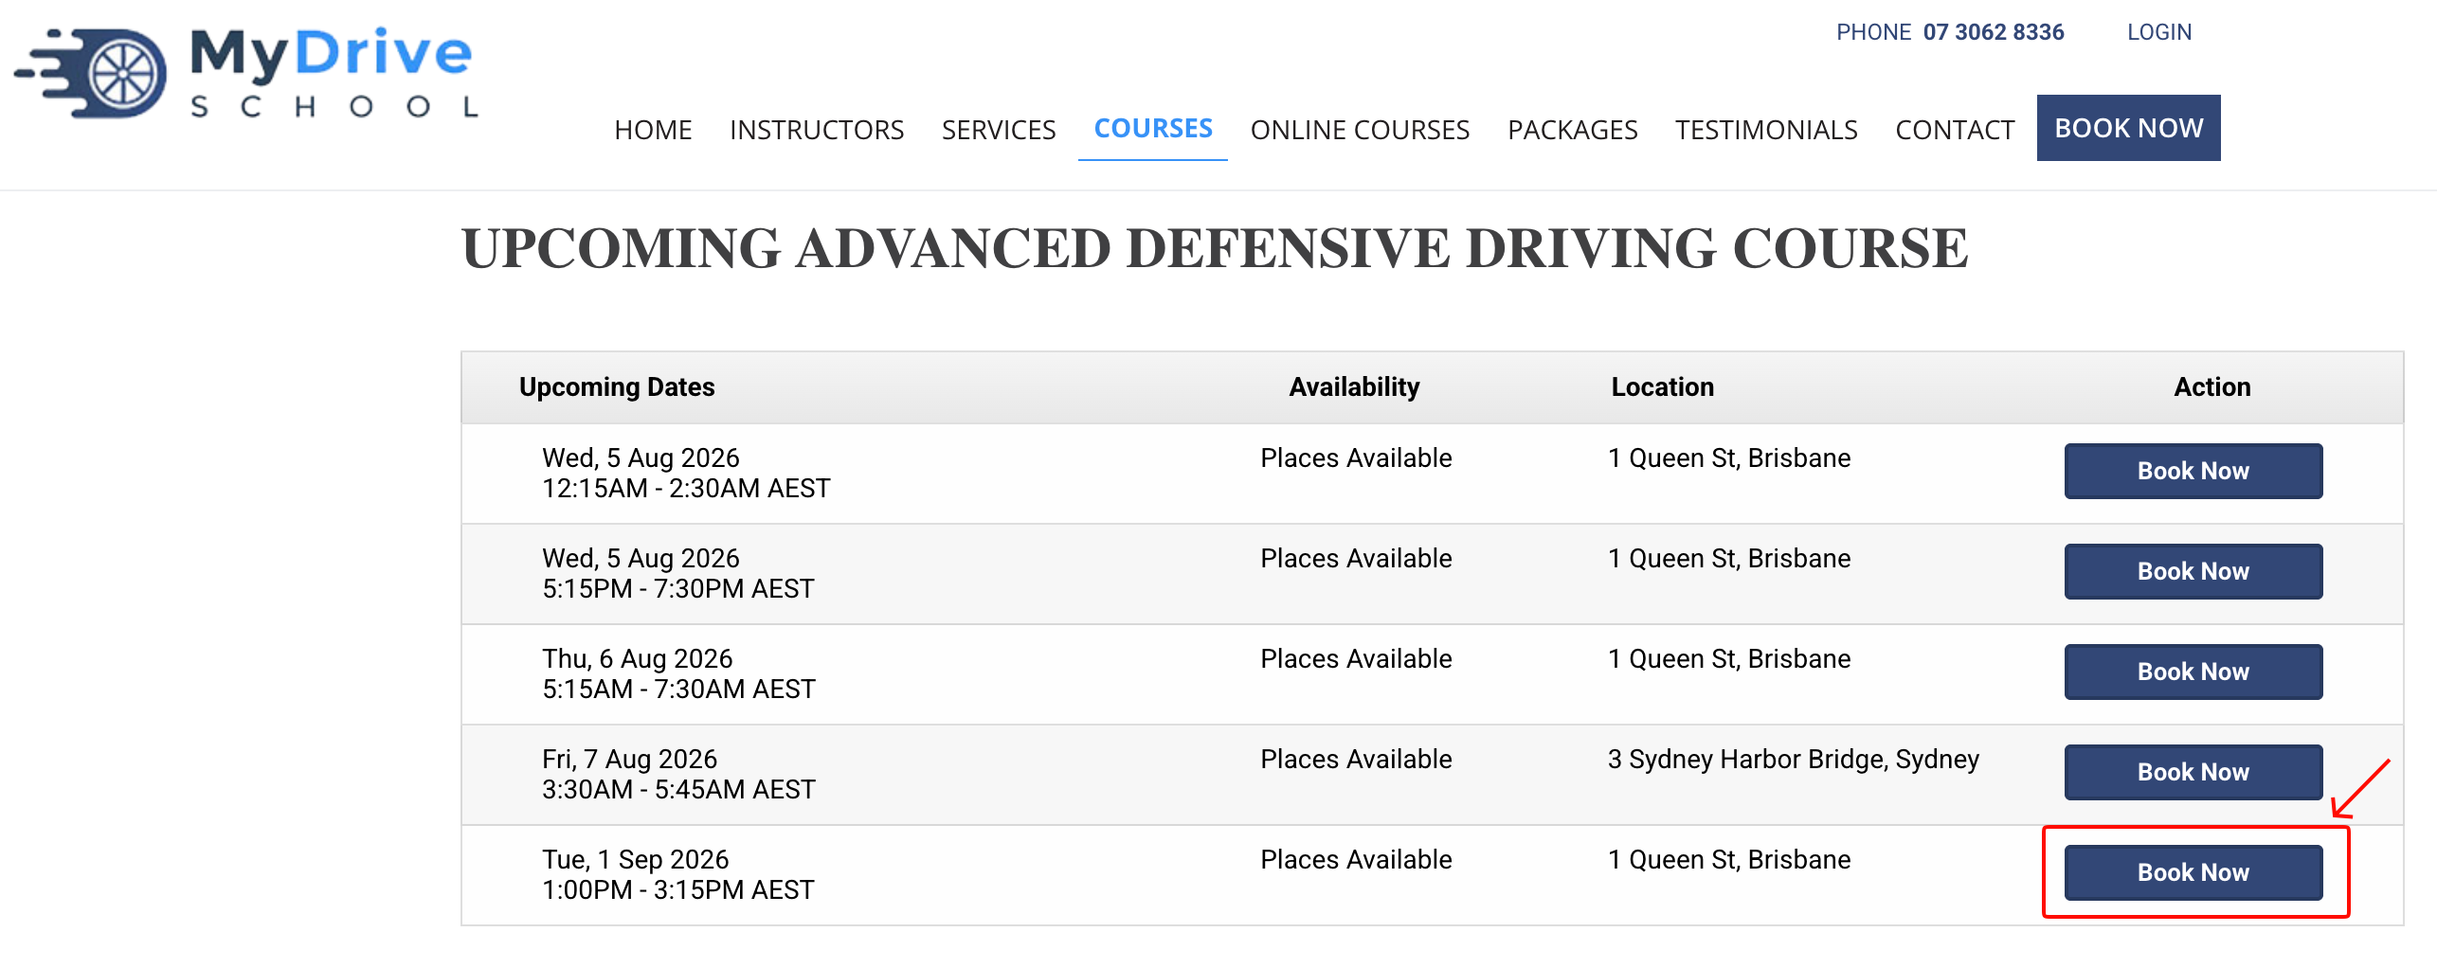Viewport: 2437px width, 968px height.
Task: Click the Availability column header
Action: [x=1354, y=387]
